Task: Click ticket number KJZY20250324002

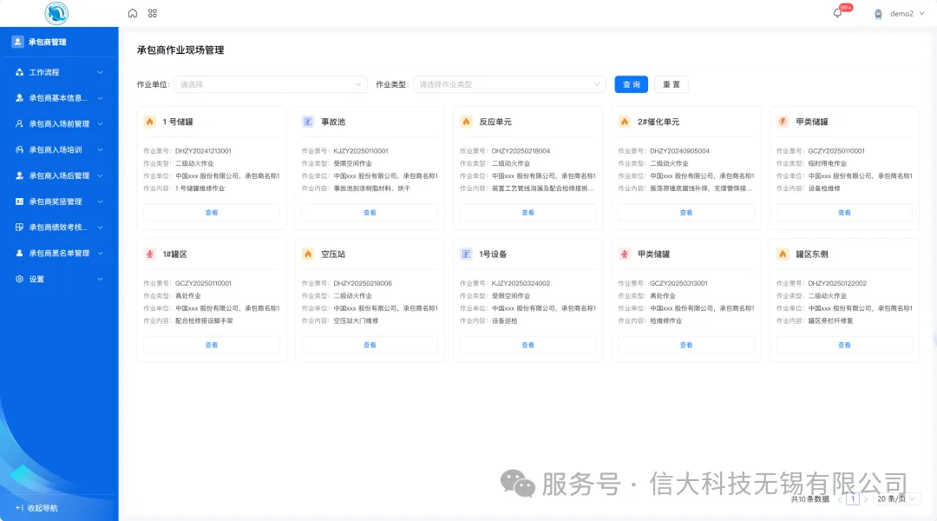Action: point(521,284)
